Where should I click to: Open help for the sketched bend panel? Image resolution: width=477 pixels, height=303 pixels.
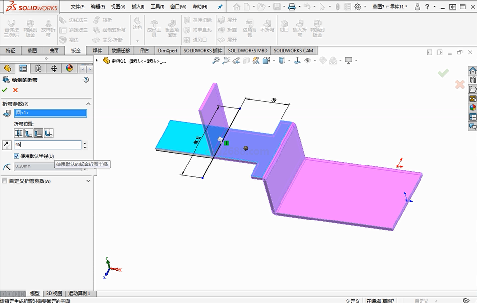[86, 80]
